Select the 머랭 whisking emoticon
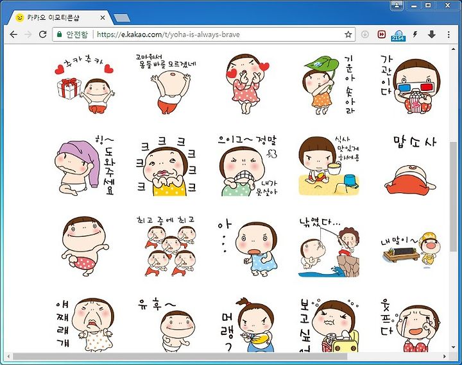462x365 pixels. pos(248,325)
